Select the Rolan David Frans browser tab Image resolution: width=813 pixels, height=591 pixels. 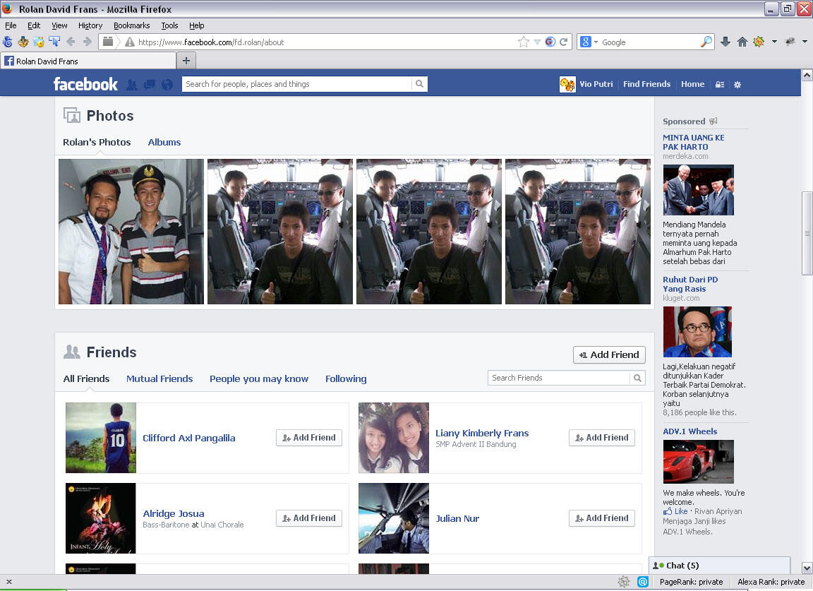pyautogui.click(x=89, y=61)
